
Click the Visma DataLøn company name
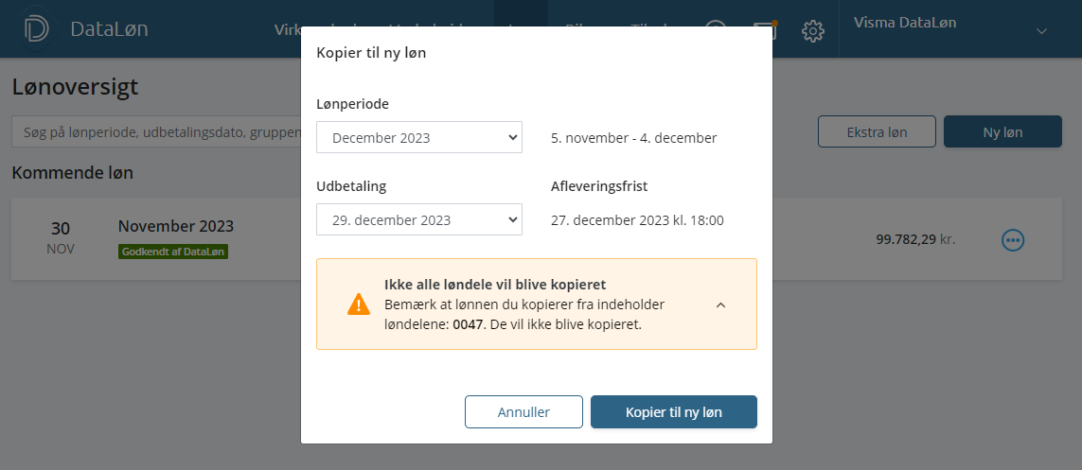905,23
